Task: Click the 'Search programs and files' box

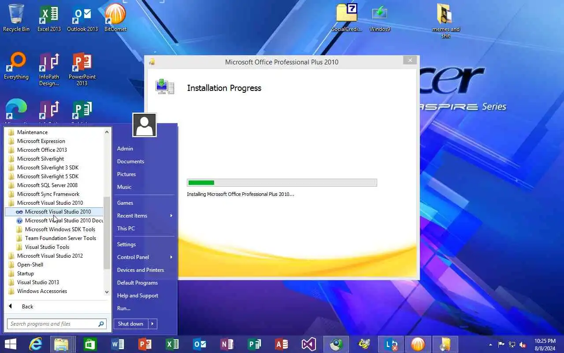Action: [57, 324]
